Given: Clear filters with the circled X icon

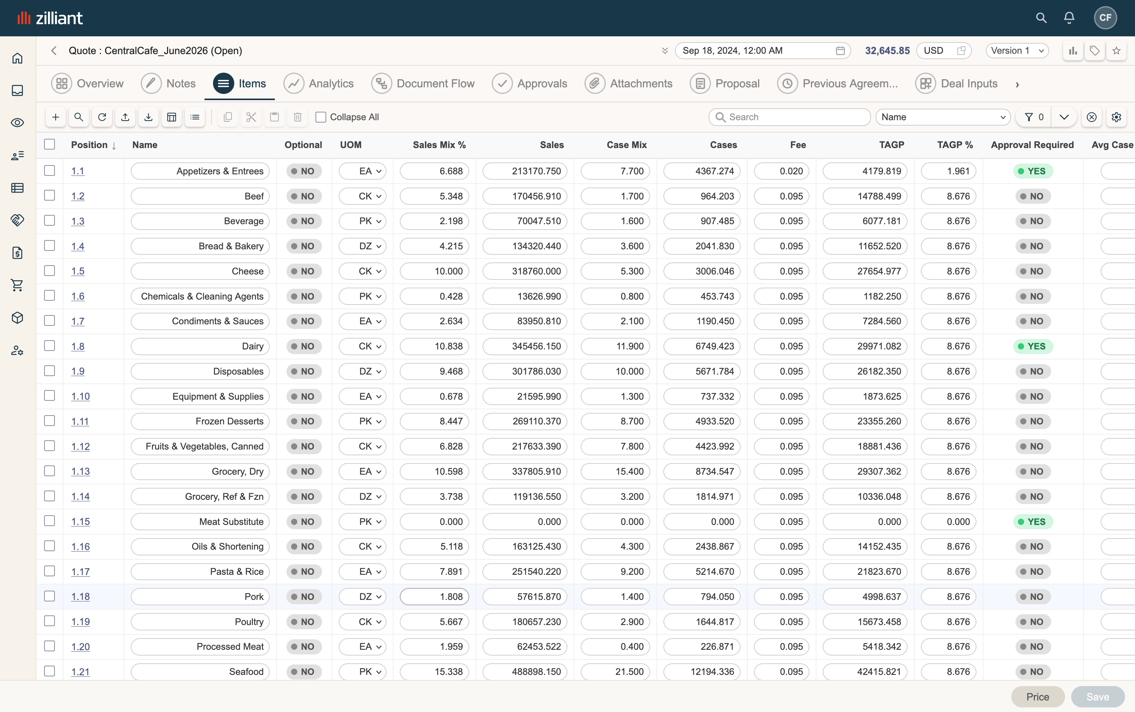Looking at the screenshot, I should (1092, 117).
